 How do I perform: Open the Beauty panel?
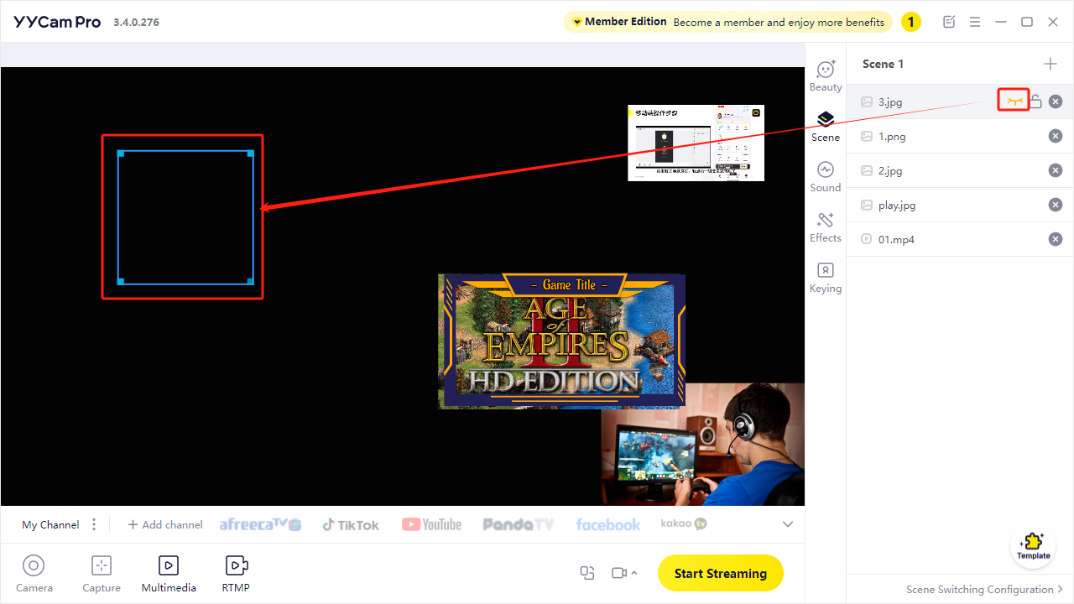826,75
